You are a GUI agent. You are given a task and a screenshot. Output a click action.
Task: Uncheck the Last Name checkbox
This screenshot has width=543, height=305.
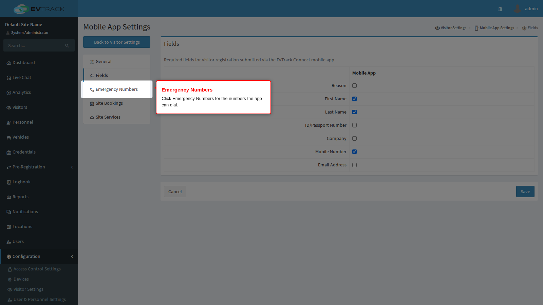[354, 112]
